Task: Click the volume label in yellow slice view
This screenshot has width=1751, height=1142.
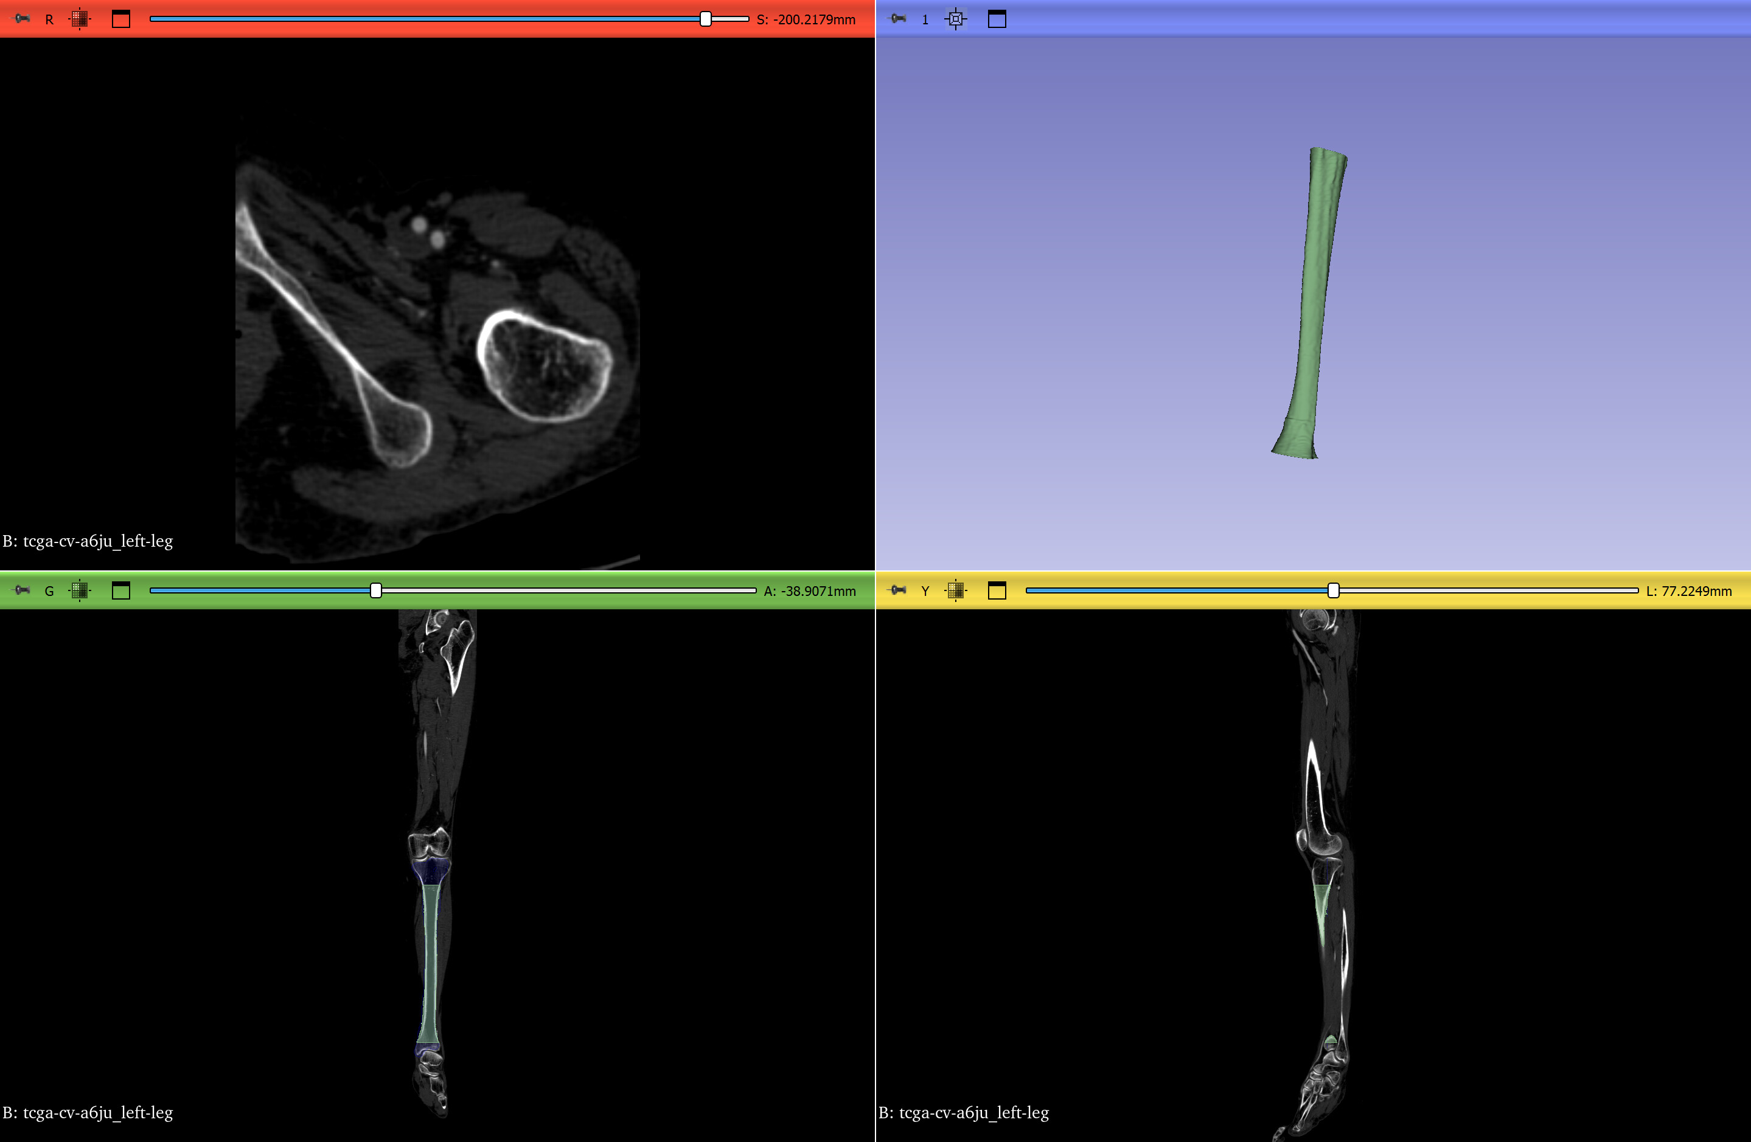Action: pyautogui.click(x=964, y=1113)
